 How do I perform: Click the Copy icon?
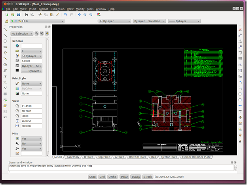click(x=46, y=15)
